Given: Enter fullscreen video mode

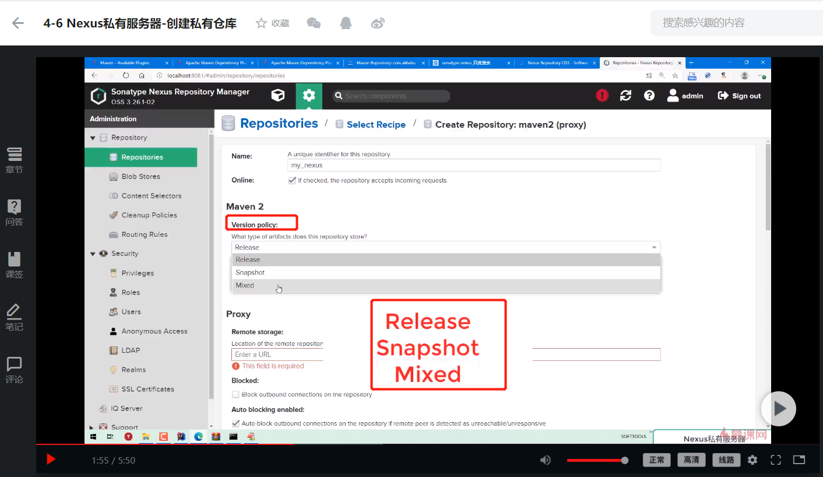Looking at the screenshot, I should point(776,460).
